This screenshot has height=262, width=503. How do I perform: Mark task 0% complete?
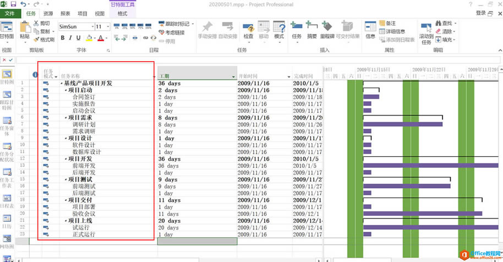coord(117,26)
